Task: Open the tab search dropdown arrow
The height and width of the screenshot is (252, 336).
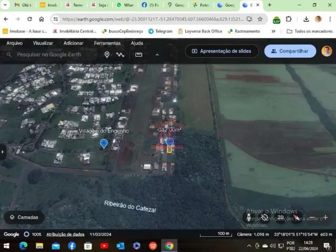Action: 5,5
